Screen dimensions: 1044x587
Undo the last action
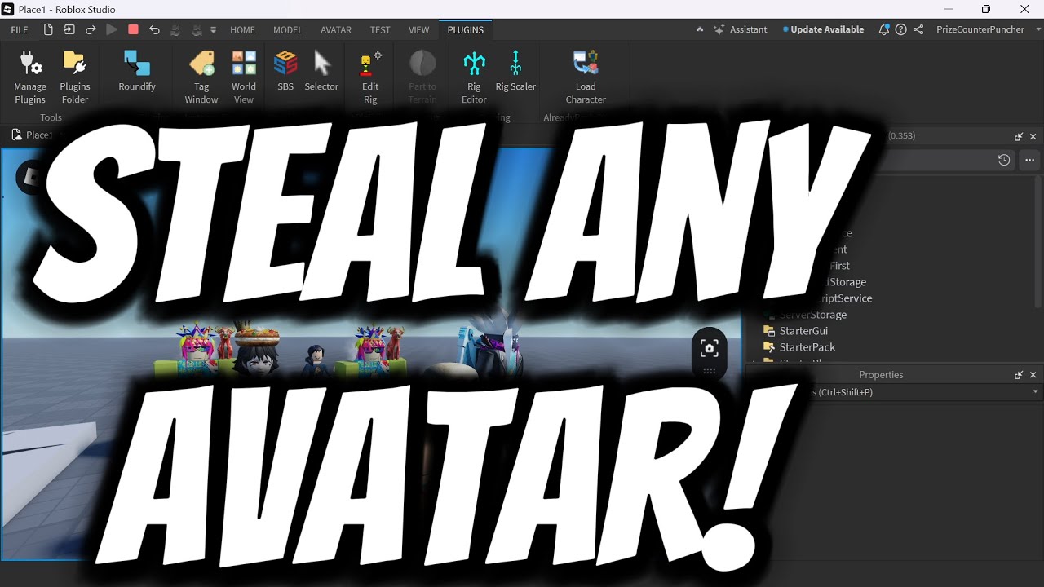click(154, 29)
